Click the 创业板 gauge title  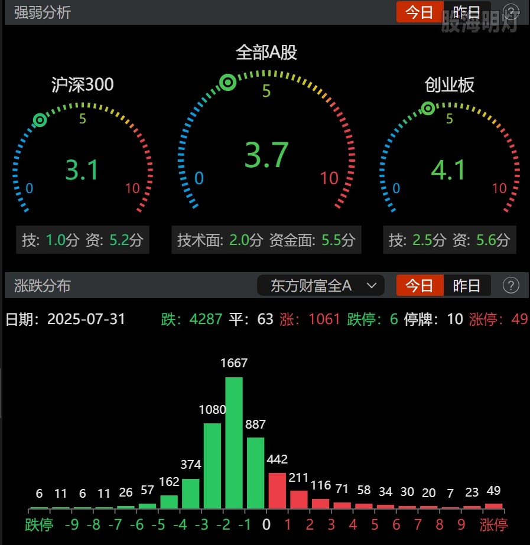449,85
